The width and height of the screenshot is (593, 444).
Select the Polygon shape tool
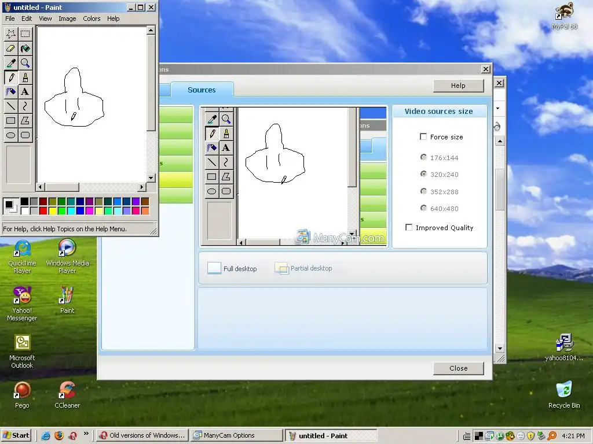[x=25, y=120]
